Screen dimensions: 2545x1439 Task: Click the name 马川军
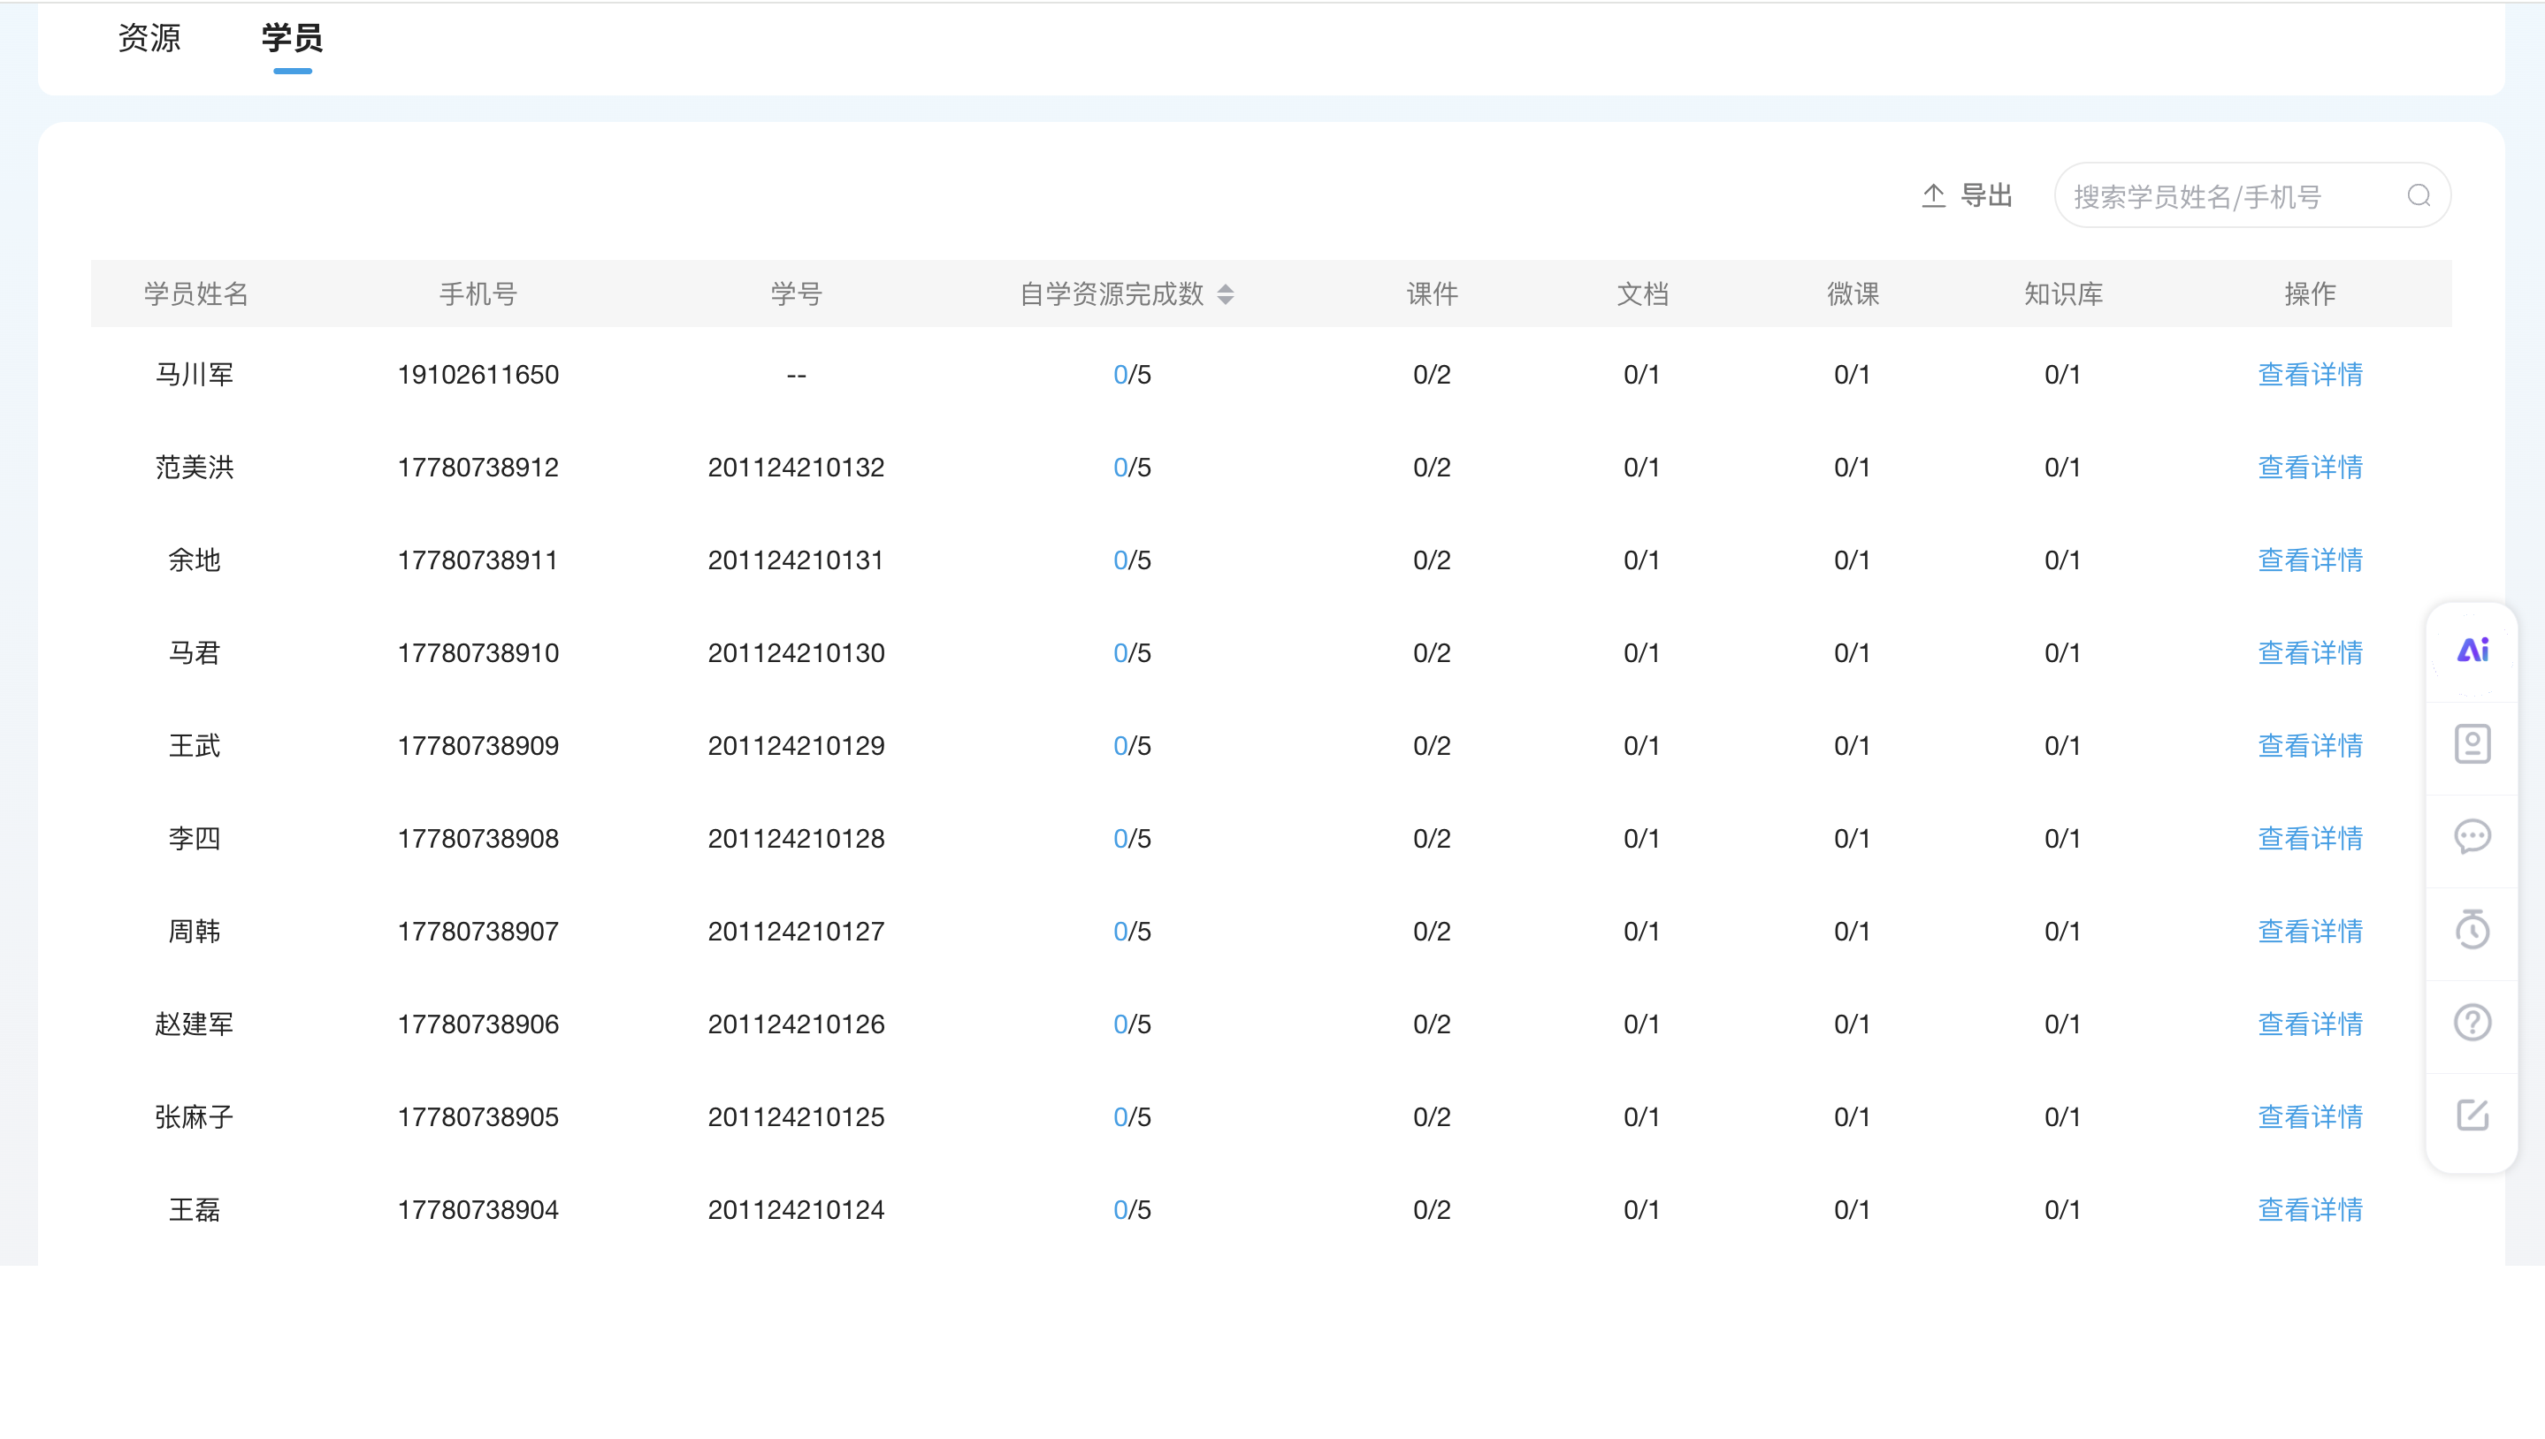tap(195, 375)
